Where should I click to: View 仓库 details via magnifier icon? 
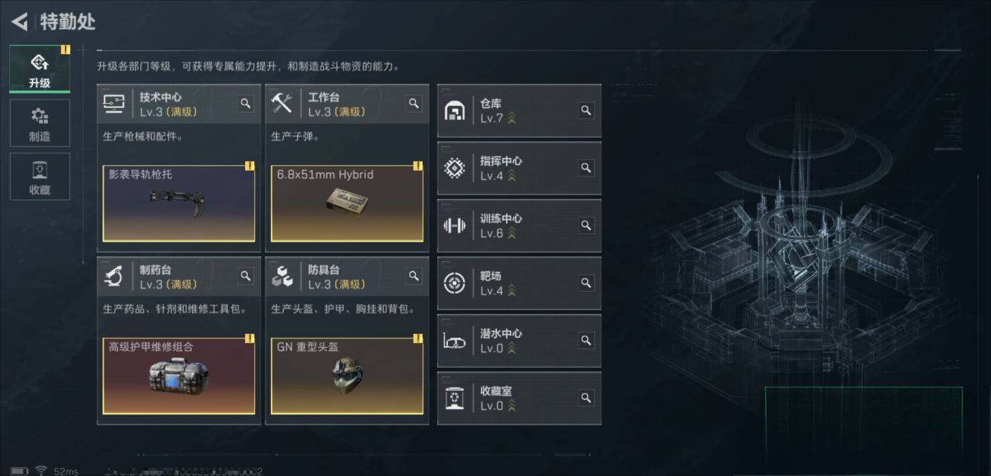[x=586, y=110]
